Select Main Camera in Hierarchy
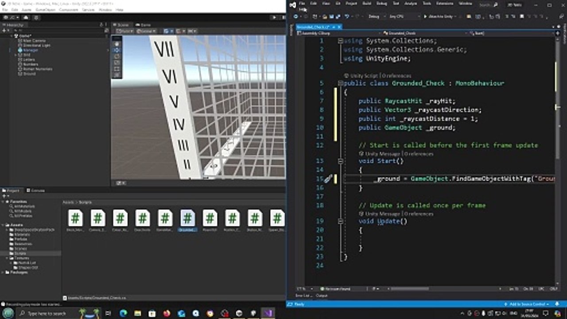Viewport: 567px width, 319px height. [34, 40]
